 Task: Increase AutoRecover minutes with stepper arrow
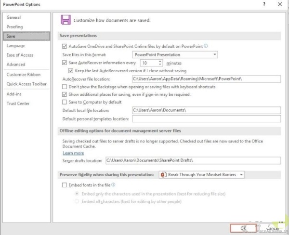160,61
